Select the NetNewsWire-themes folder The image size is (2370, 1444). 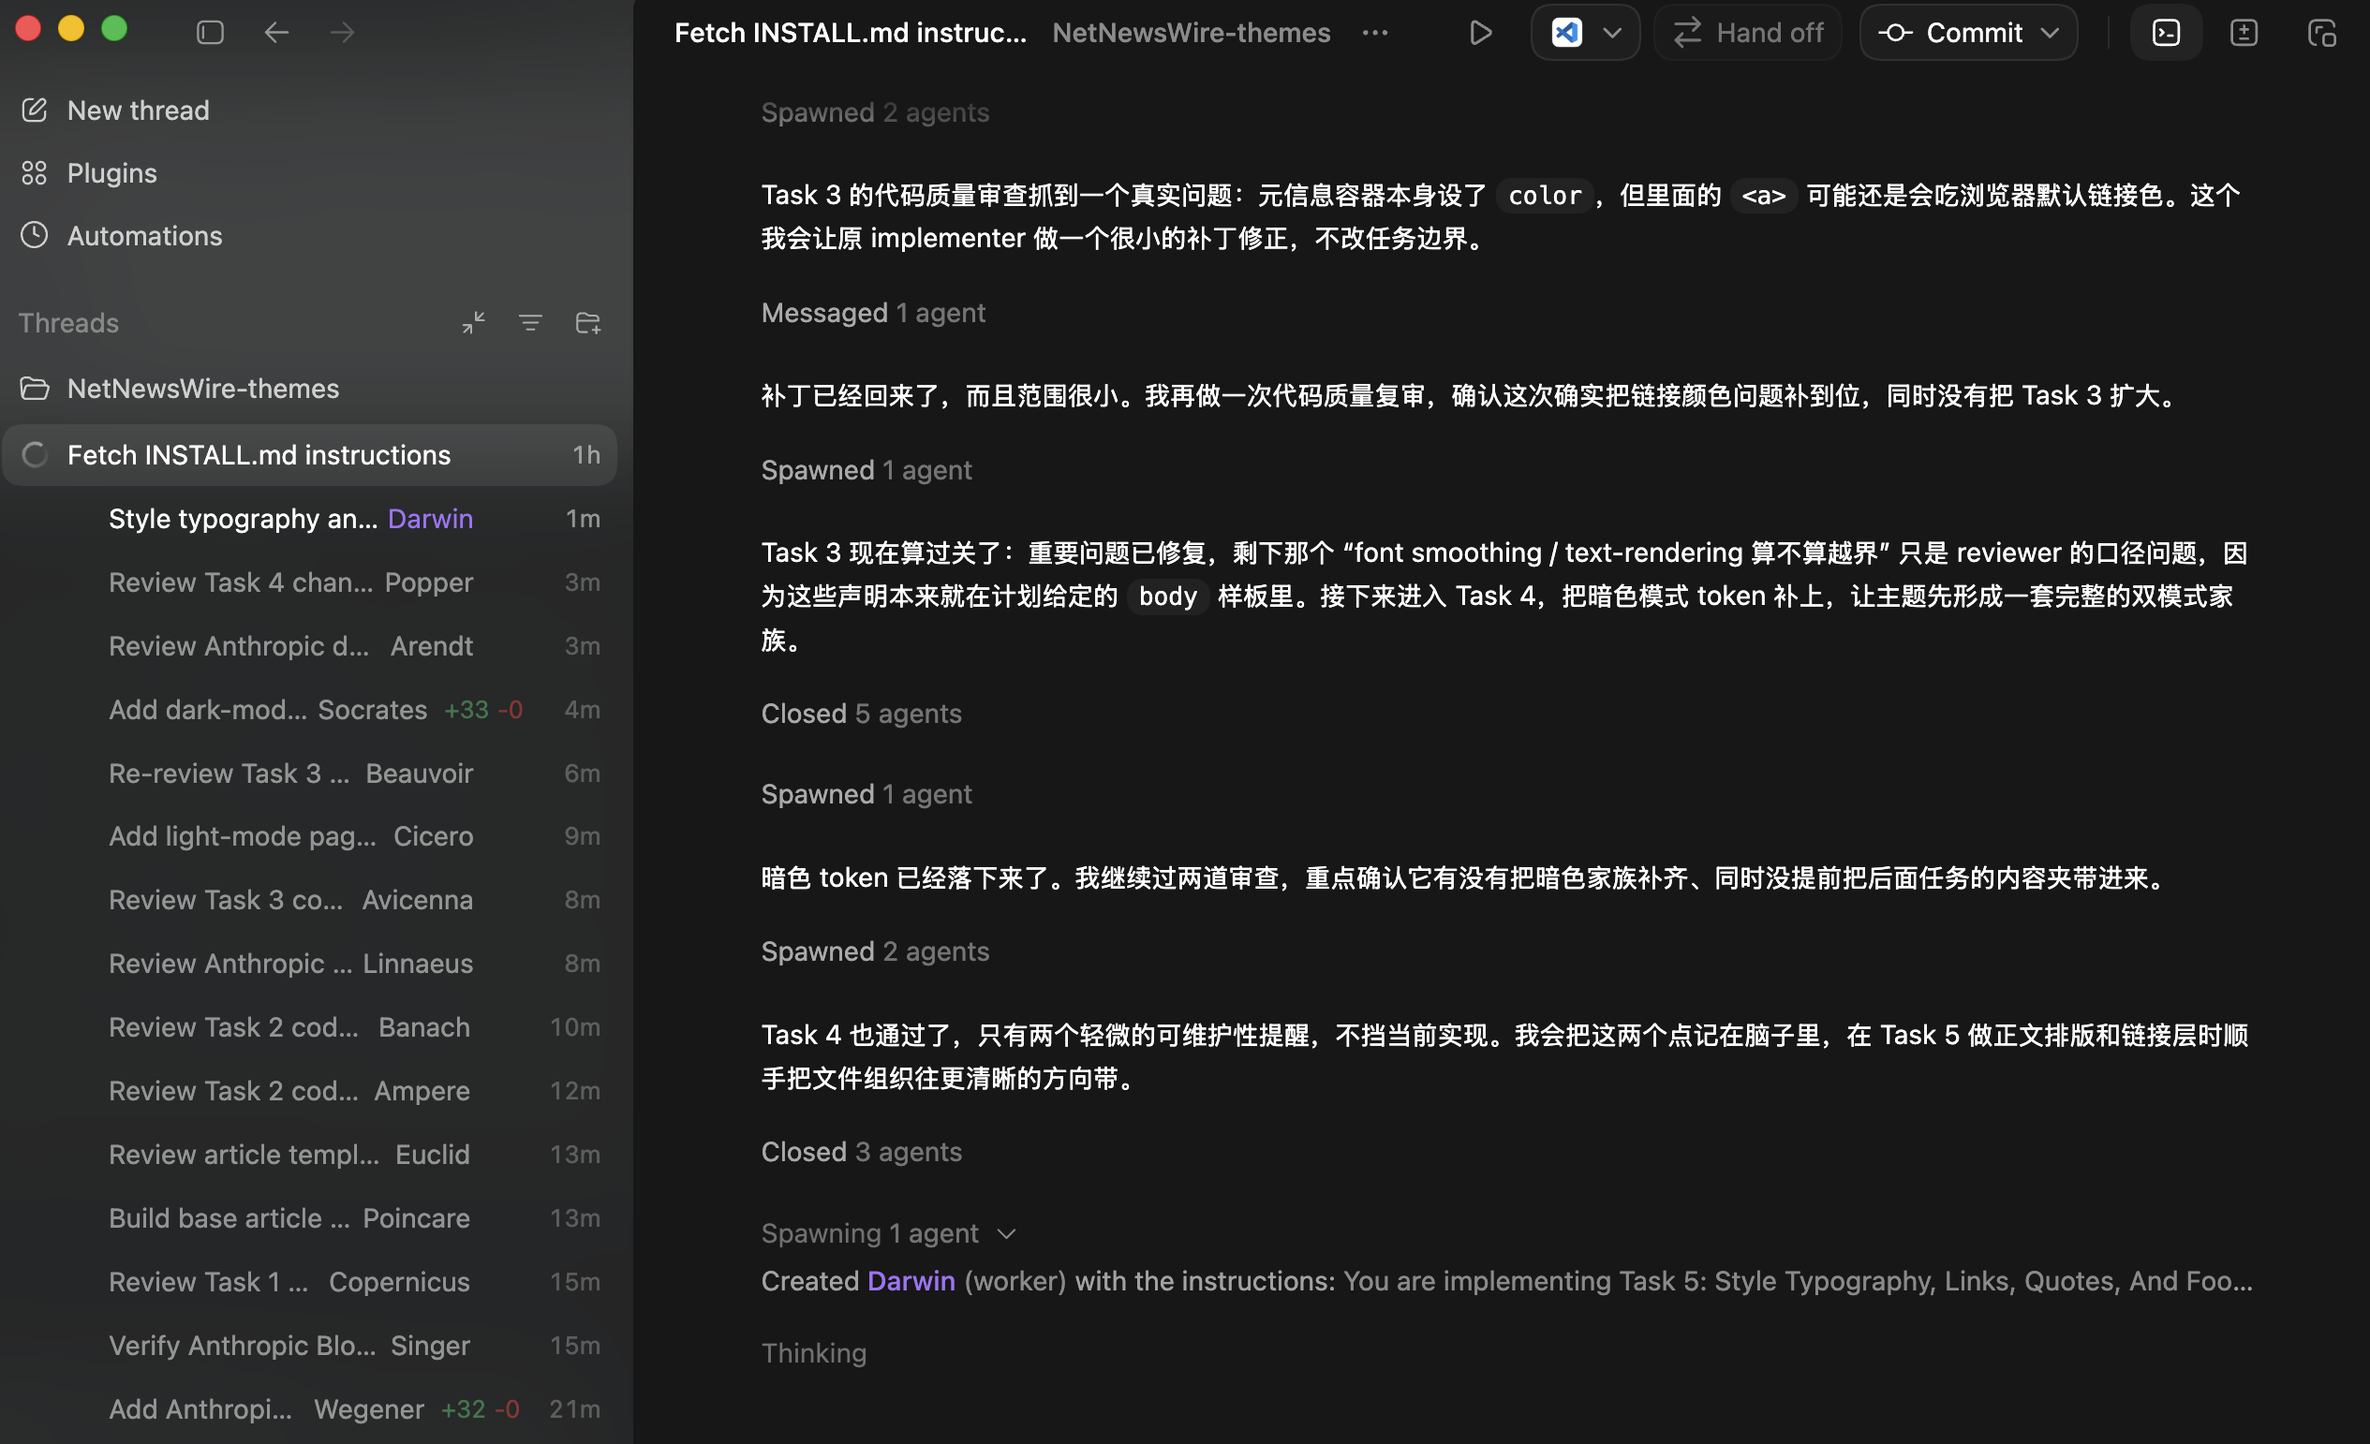202,389
